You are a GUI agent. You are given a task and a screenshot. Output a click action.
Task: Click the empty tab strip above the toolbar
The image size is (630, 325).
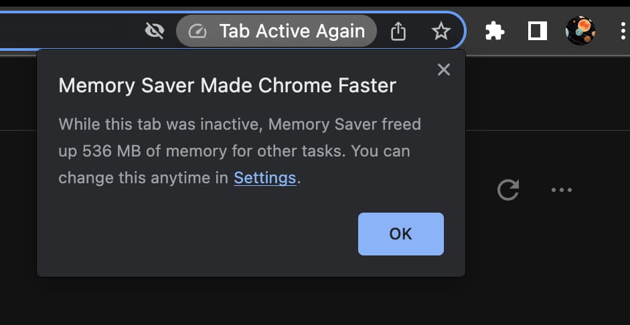tap(268, 3)
